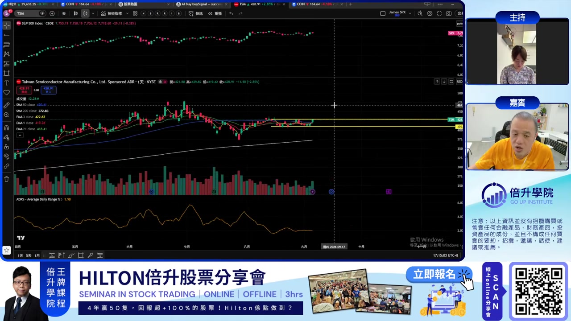
Task: Click the purple earnings marker on timeline
Action: (x=389, y=192)
